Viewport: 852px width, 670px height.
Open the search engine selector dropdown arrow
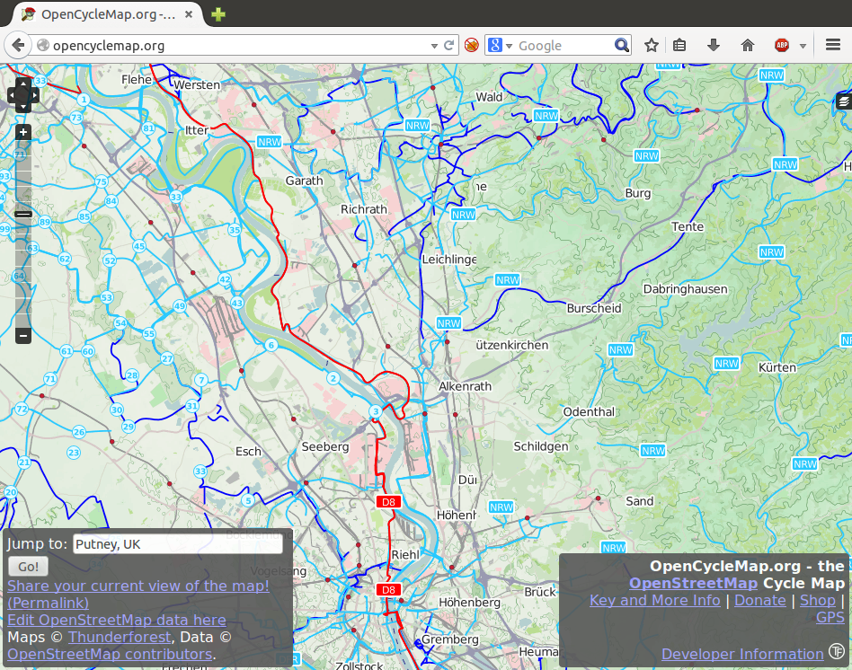pyautogui.click(x=510, y=46)
